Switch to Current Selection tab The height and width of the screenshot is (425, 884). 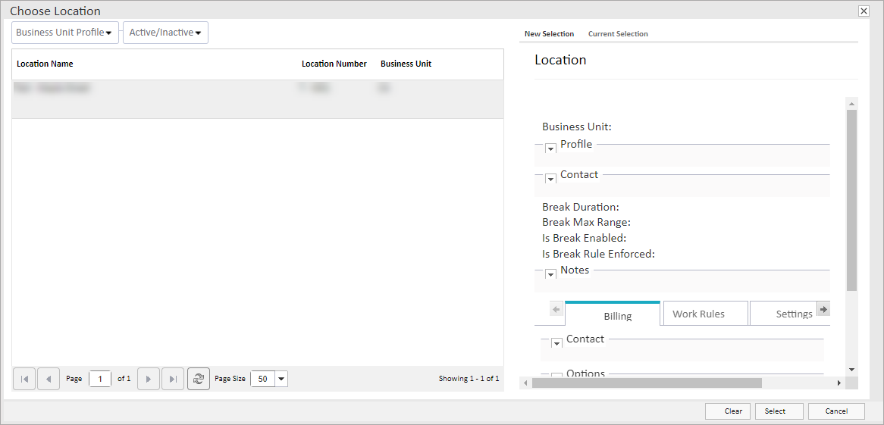point(618,34)
